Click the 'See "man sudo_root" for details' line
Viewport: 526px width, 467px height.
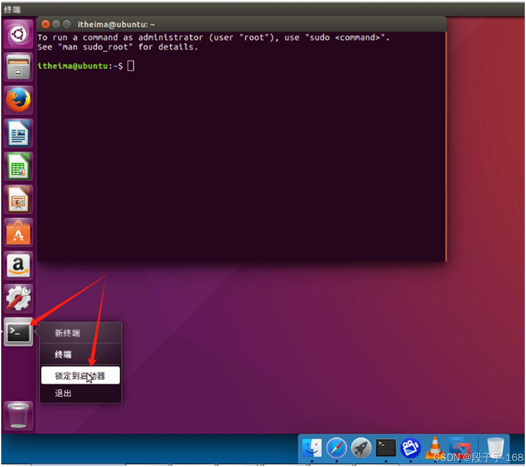[x=118, y=47]
